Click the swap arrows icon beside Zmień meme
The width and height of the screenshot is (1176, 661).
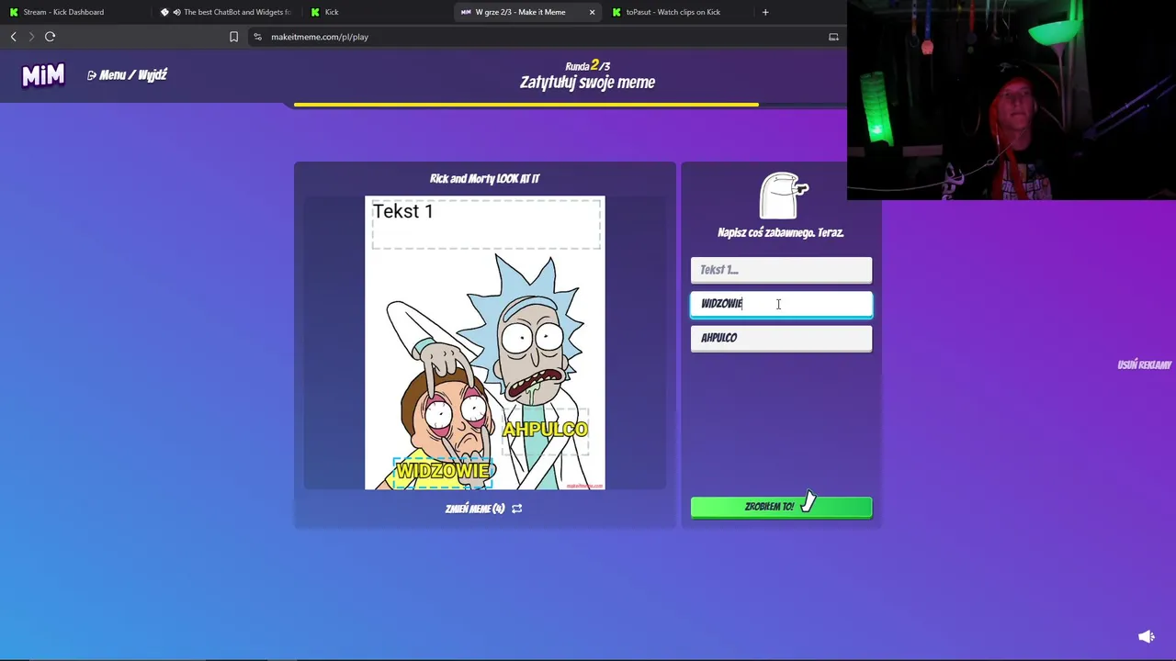point(517,509)
